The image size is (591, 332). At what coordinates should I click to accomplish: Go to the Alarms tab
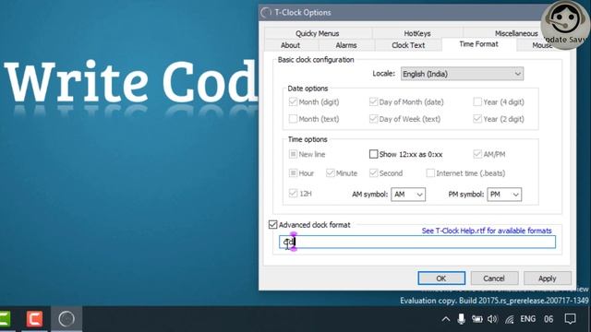(346, 45)
